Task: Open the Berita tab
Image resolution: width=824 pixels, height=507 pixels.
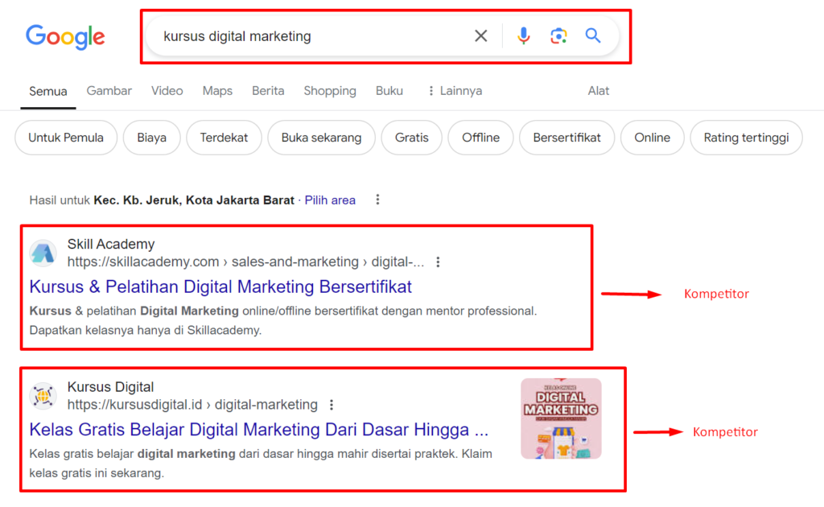Action: (x=268, y=91)
